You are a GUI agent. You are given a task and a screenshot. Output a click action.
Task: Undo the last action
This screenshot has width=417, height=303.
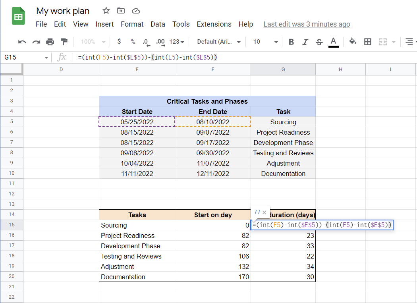(22, 42)
